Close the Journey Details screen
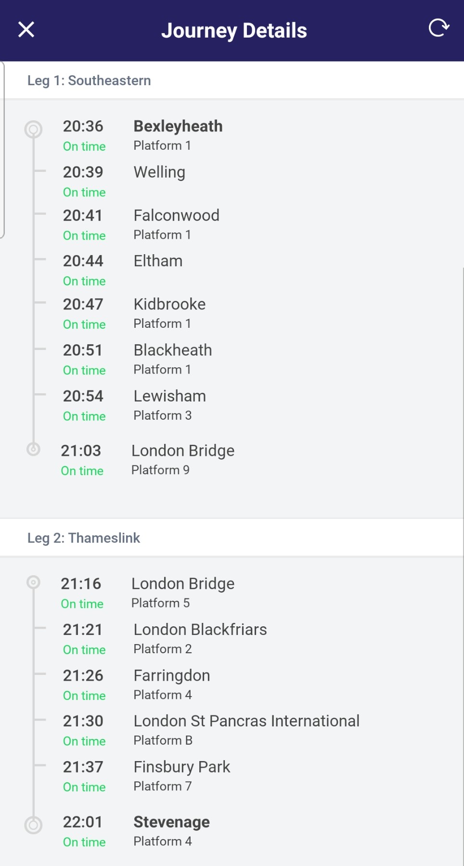Viewport: 464px width, 866px height. (x=26, y=30)
